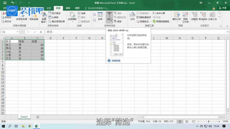Click Connections (连接) in ribbon

pyautogui.click(x=82, y=13)
